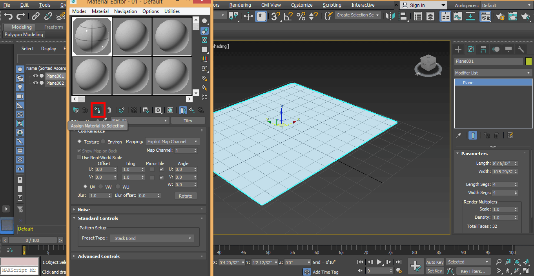Toggle U Tile checkbox
The image size is (534, 276).
[x=162, y=169]
